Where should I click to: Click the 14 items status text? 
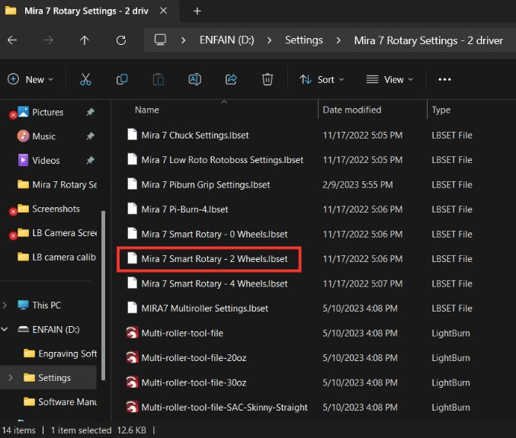[19, 430]
